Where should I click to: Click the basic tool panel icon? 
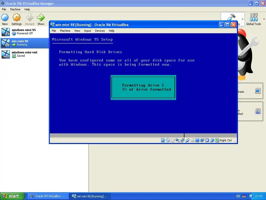pos(258,91)
